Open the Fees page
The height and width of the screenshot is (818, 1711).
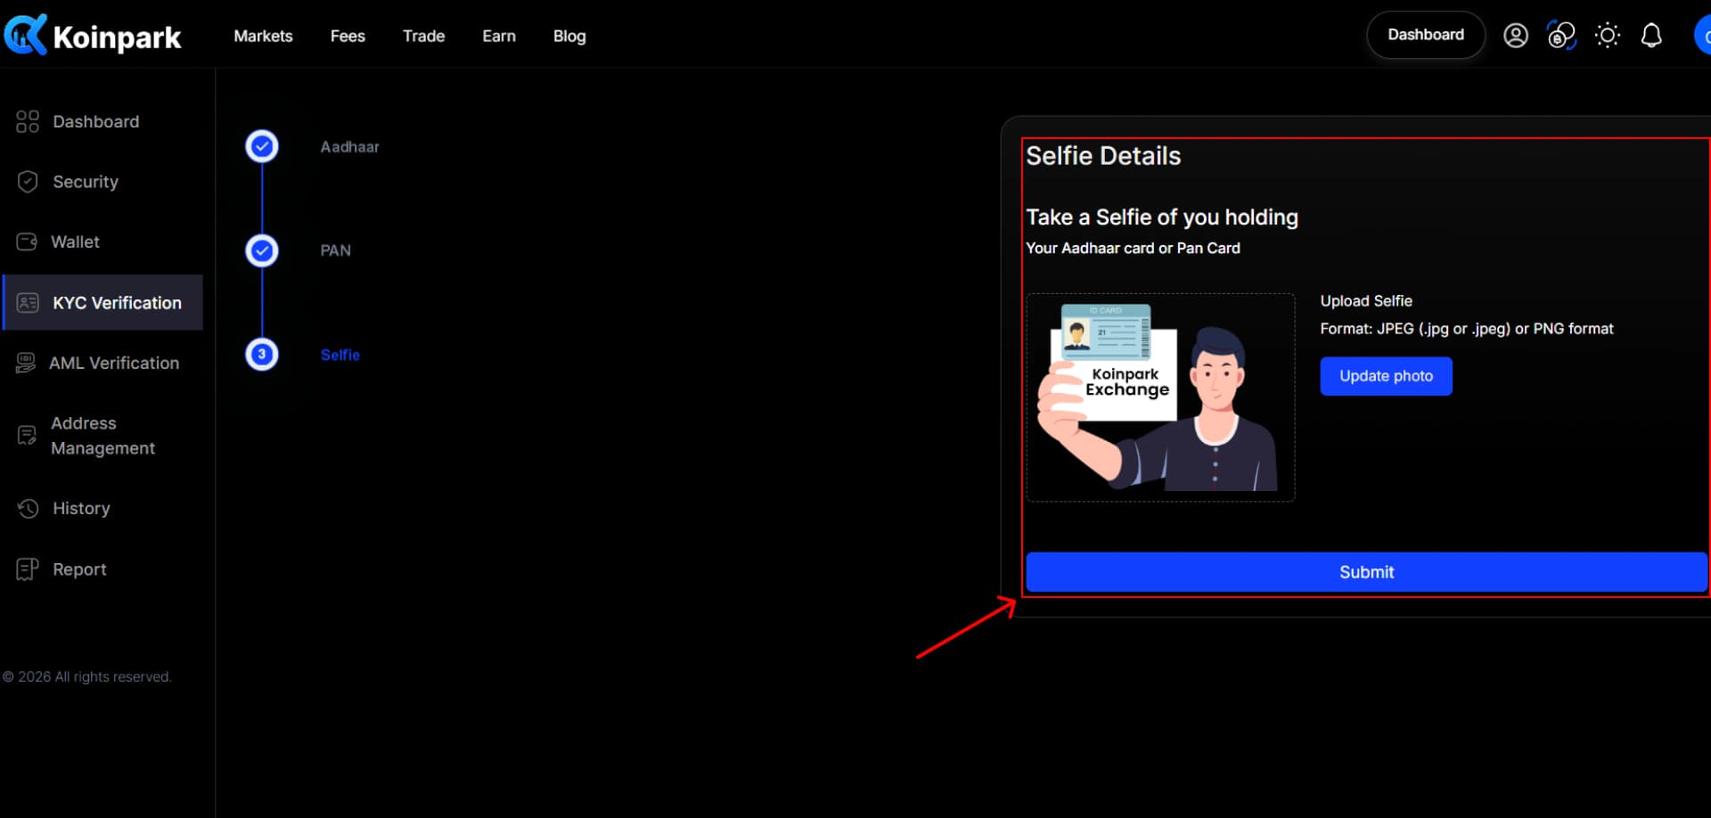point(348,36)
